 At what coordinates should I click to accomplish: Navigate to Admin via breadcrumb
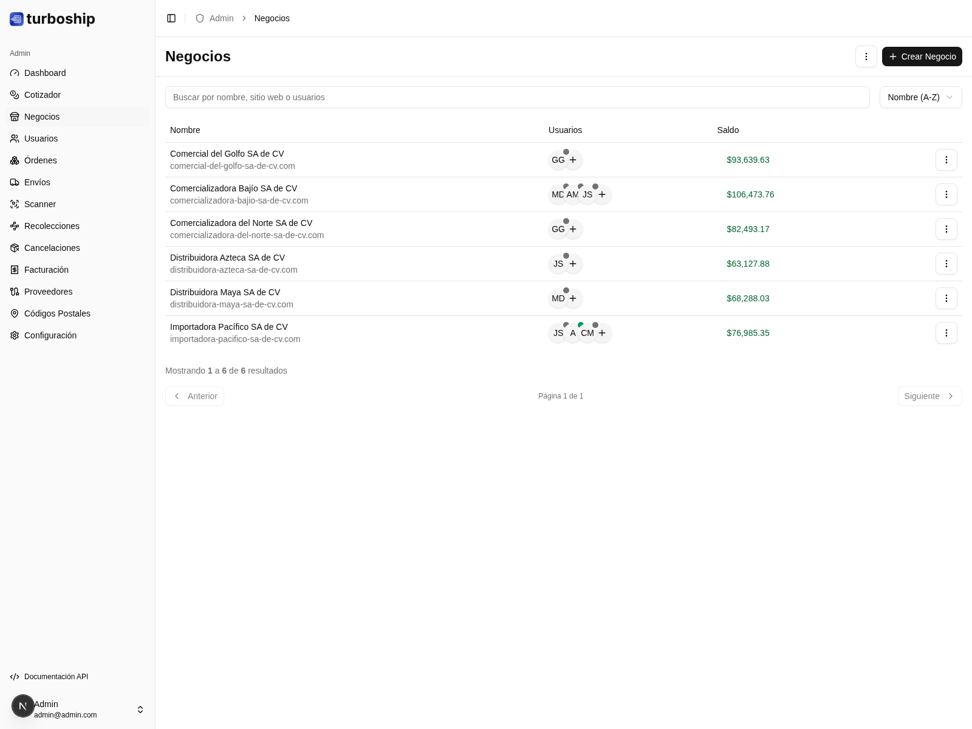(x=221, y=18)
